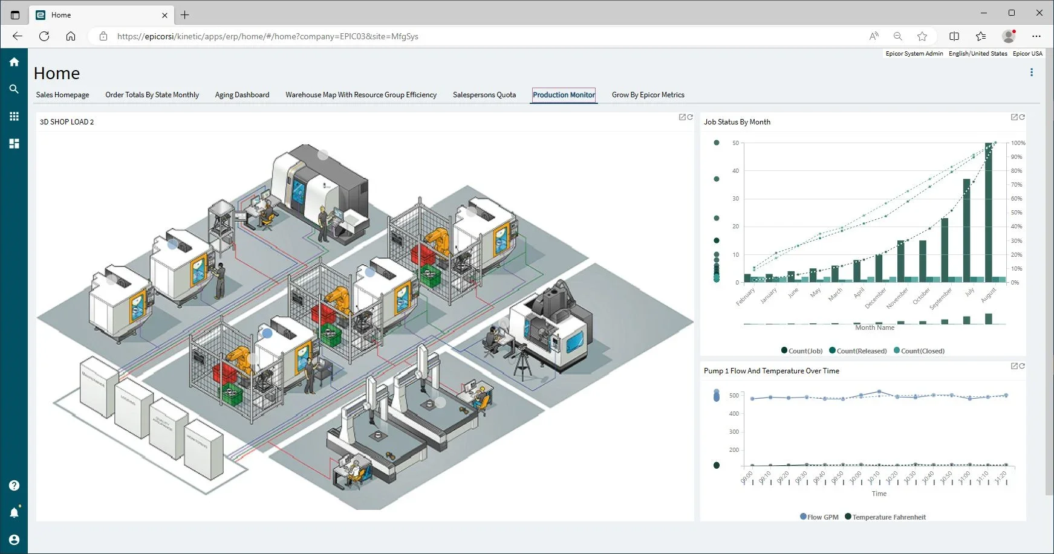Click the browser address bar URL

tap(267, 36)
